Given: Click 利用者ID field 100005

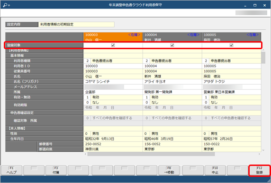Looking at the screenshot, I should [x=231, y=66].
